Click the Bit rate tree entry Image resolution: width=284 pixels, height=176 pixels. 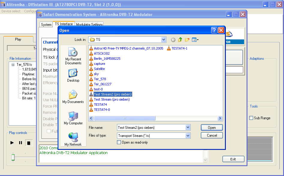(28, 98)
